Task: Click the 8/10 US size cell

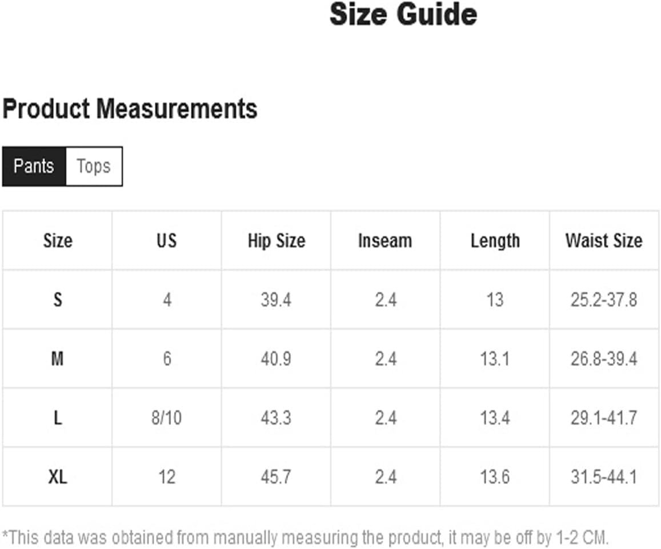Action: tap(167, 418)
